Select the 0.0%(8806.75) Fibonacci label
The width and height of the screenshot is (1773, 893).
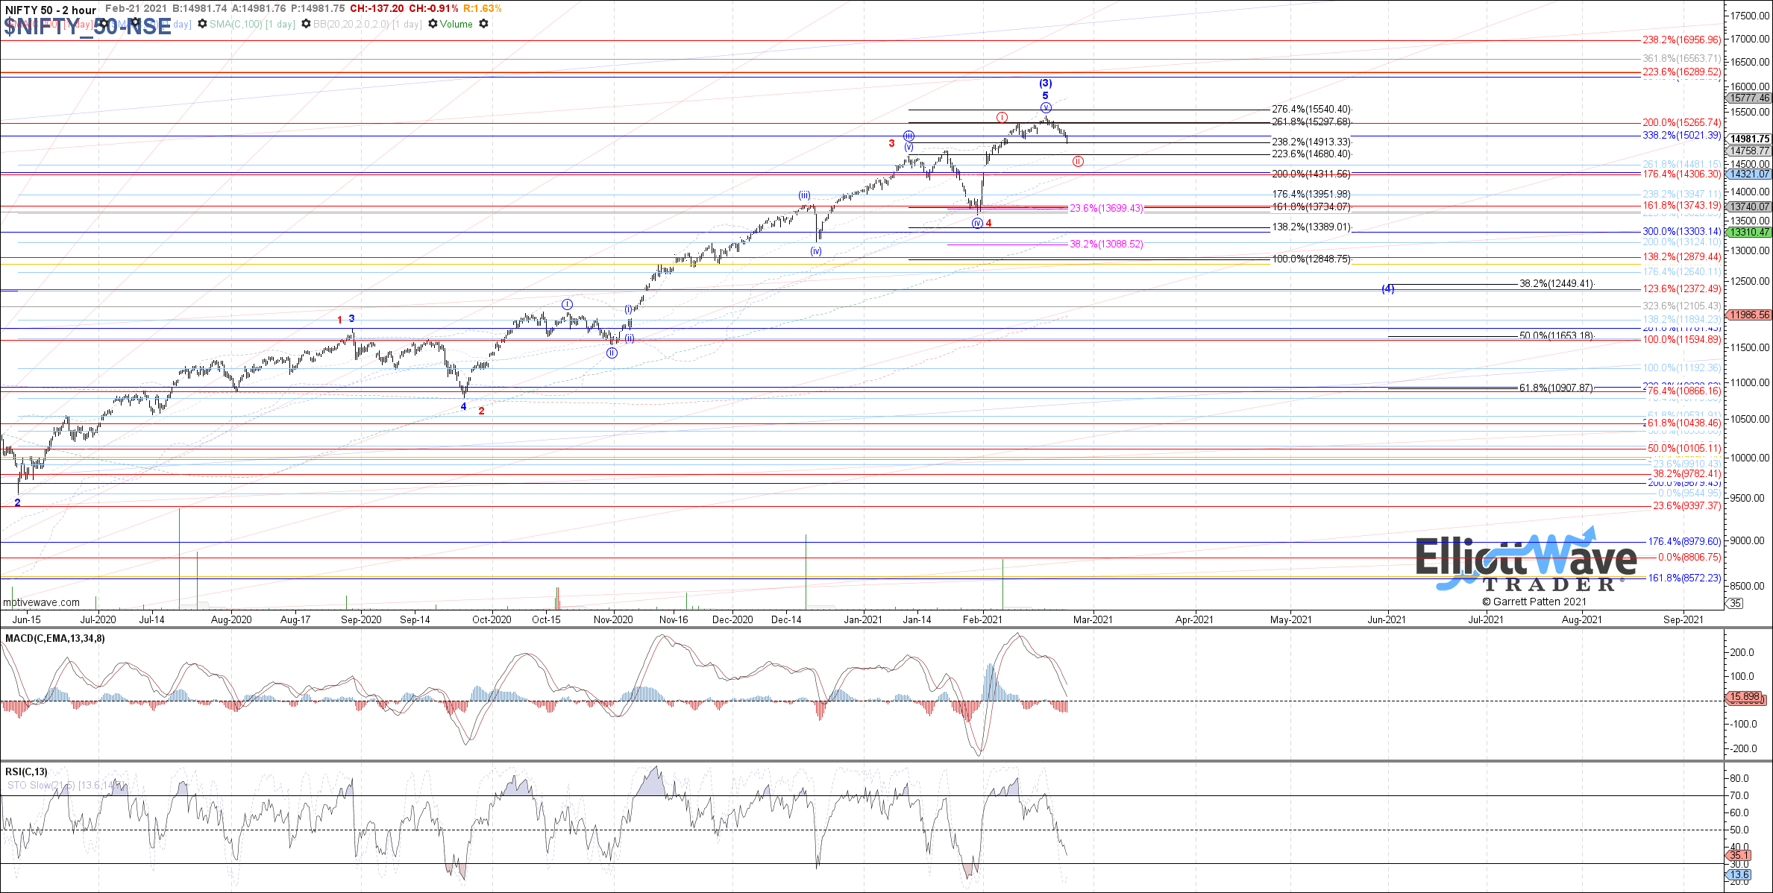[x=1689, y=558]
